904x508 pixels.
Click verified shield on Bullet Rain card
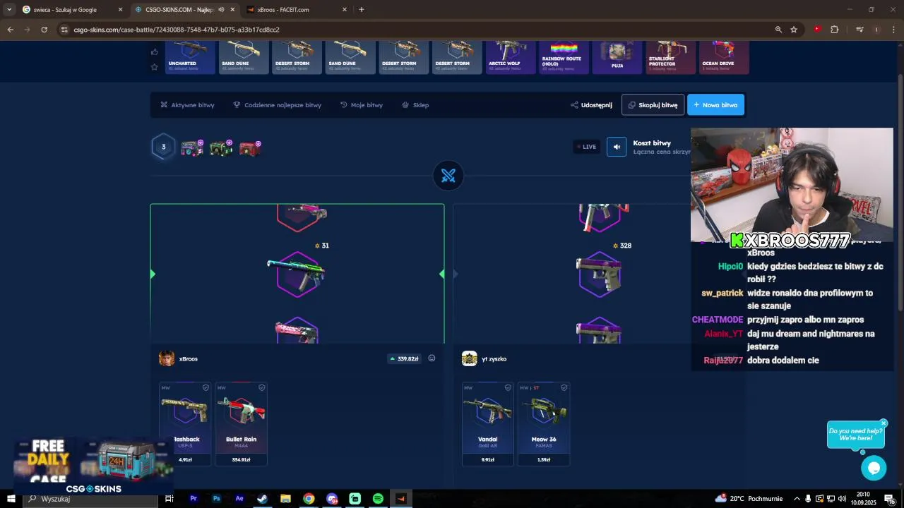pyautogui.click(x=261, y=387)
